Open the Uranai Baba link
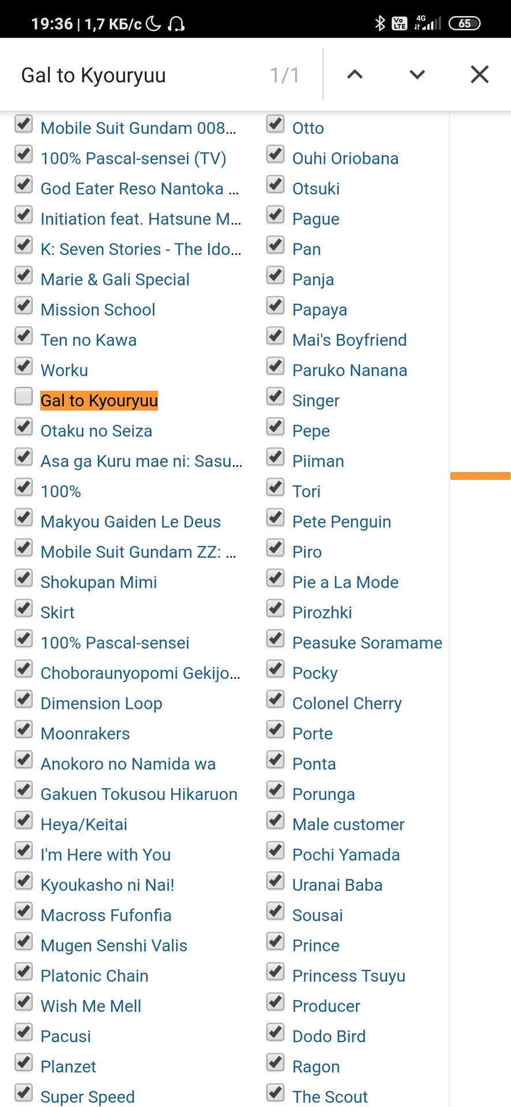The width and height of the screenshot is (511, 1107). pyautogui.click(x=337, y=885)
